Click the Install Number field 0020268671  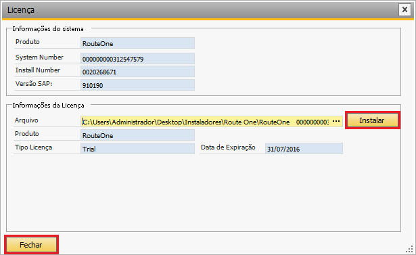pos(137,72)
